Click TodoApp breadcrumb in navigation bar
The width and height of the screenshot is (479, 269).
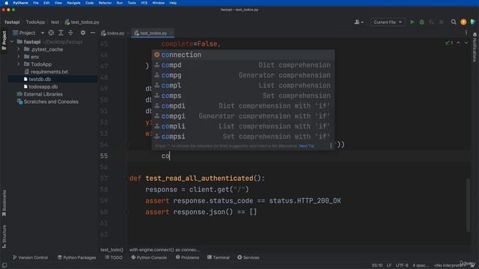[x=35, y=22]
